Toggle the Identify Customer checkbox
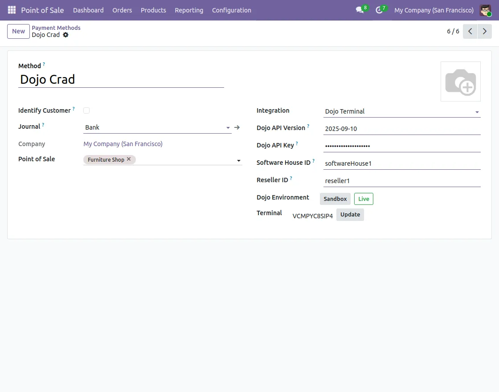499x392 pixels. 86,110
